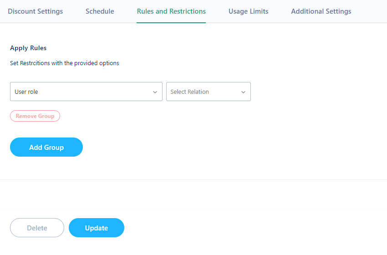This screenshot has width=387, height=255.
Task: Delete this discount rule
Action: 37,228
